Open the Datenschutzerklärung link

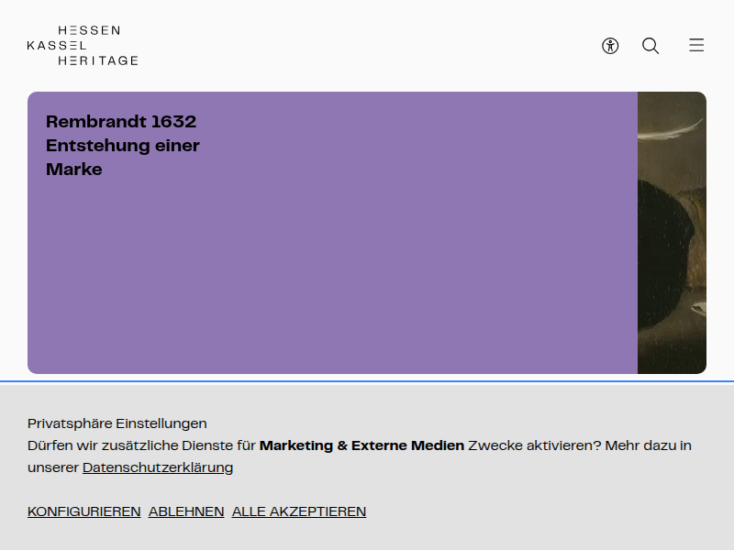point(158,467)
